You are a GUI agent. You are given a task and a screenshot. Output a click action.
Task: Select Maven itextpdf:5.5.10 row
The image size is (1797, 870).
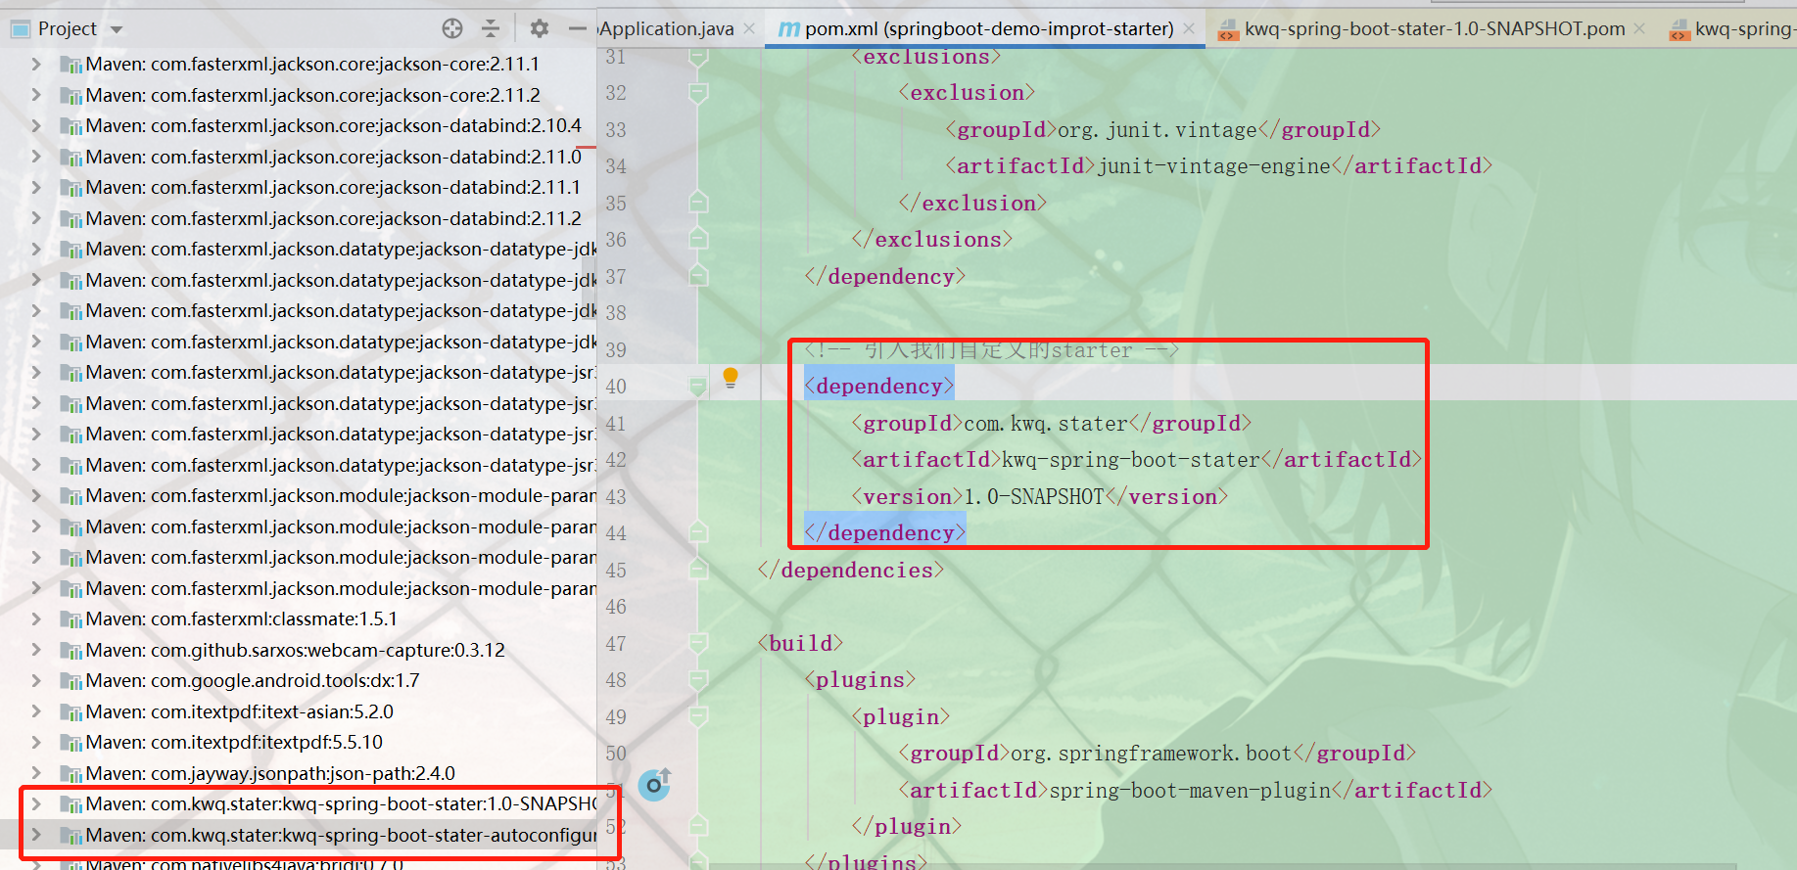pos(299,742)
